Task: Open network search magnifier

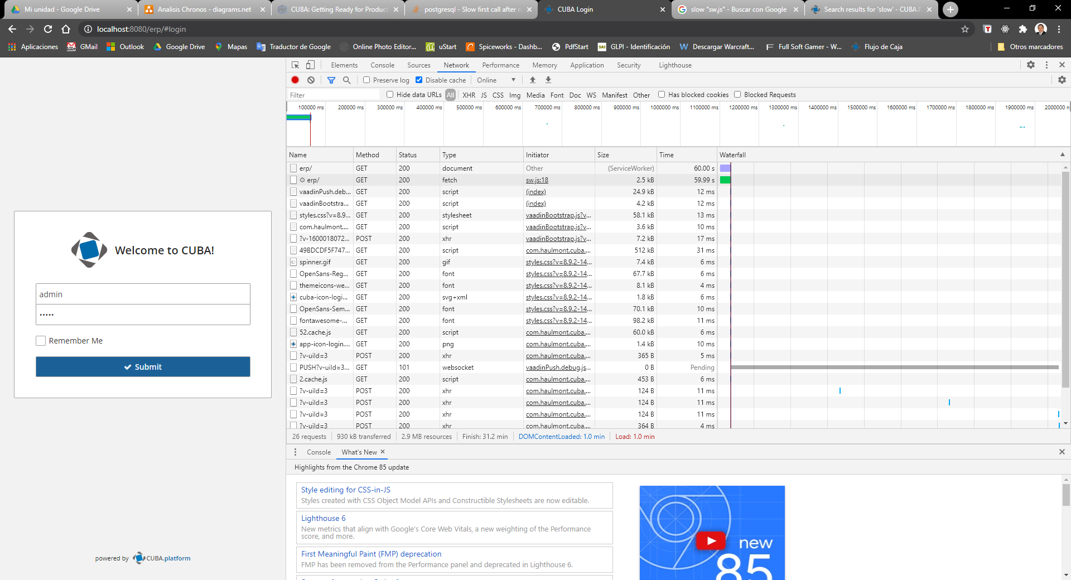Action: 346,80
